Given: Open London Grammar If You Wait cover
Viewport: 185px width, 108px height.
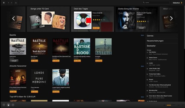Looking at the screenshot, I should 18,77.
